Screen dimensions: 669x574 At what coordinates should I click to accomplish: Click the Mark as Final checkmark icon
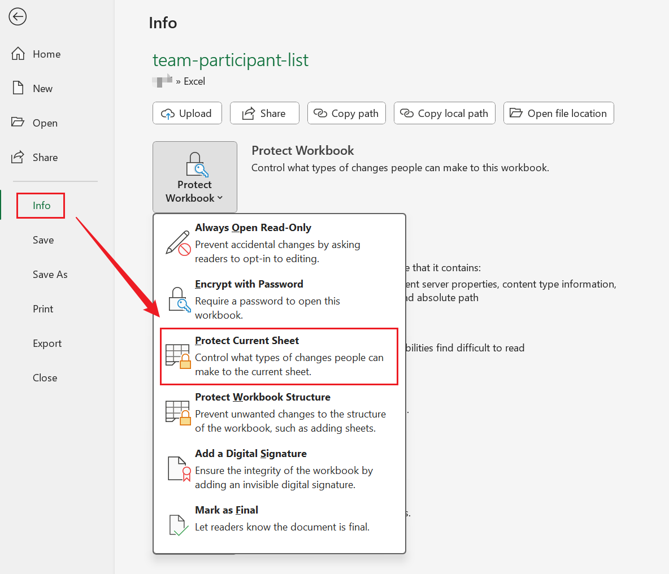(x=178, y=525)
